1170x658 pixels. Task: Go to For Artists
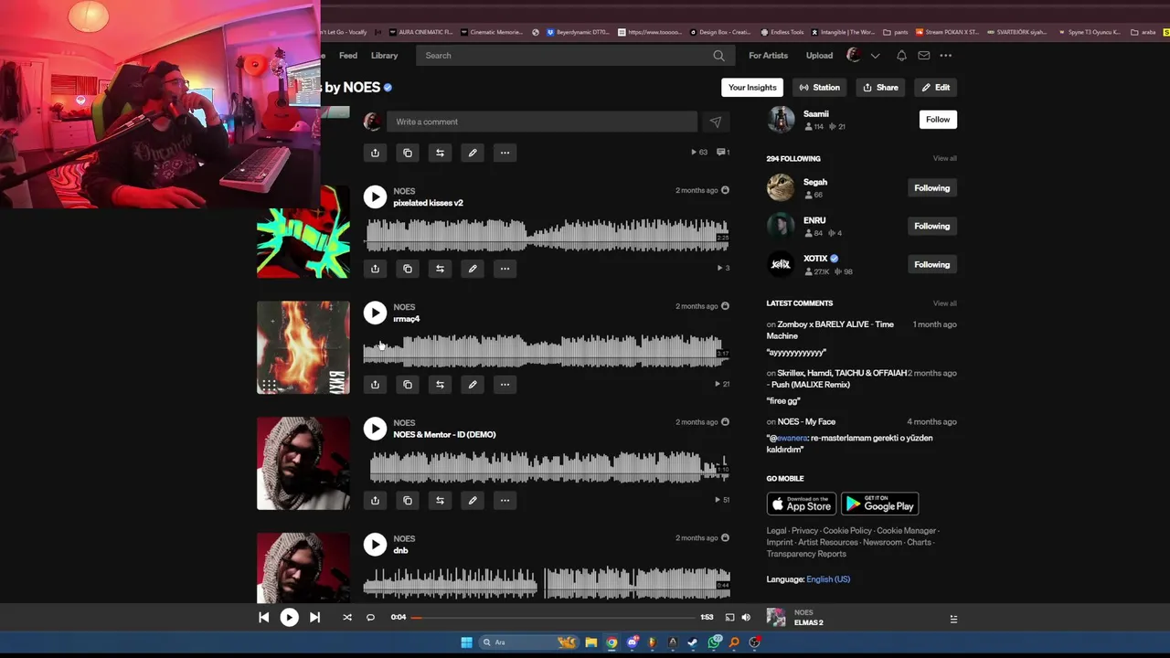click(x=768, y=56)
